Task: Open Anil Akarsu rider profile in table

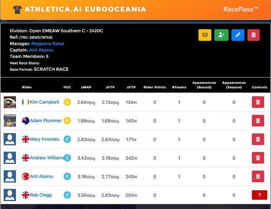Action: pyautogui.click(x=42, y=176)
